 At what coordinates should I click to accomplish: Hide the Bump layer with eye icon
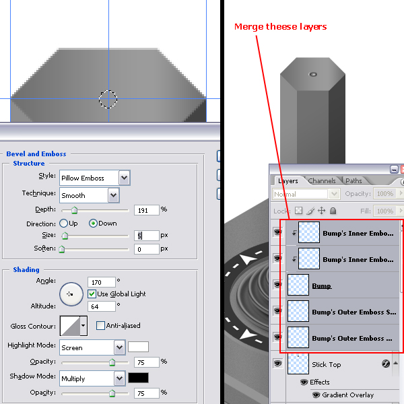pyautogui.click(x=277, y=285)
